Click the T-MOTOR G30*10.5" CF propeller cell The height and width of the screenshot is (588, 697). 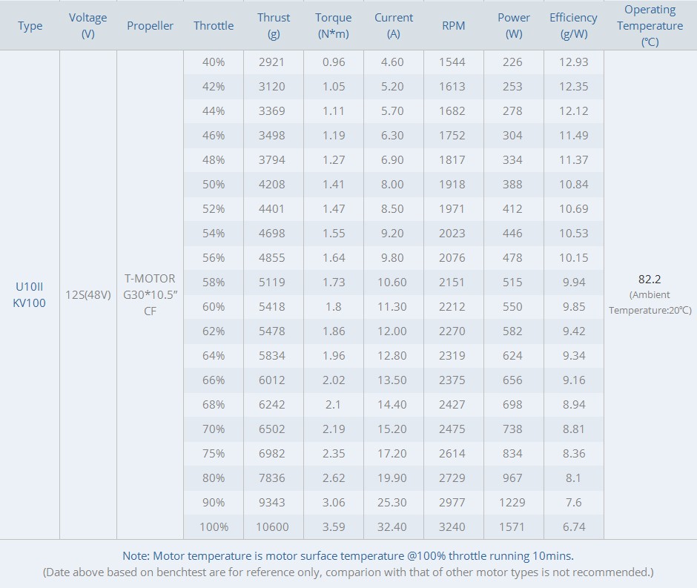click(x=150, y=295)
